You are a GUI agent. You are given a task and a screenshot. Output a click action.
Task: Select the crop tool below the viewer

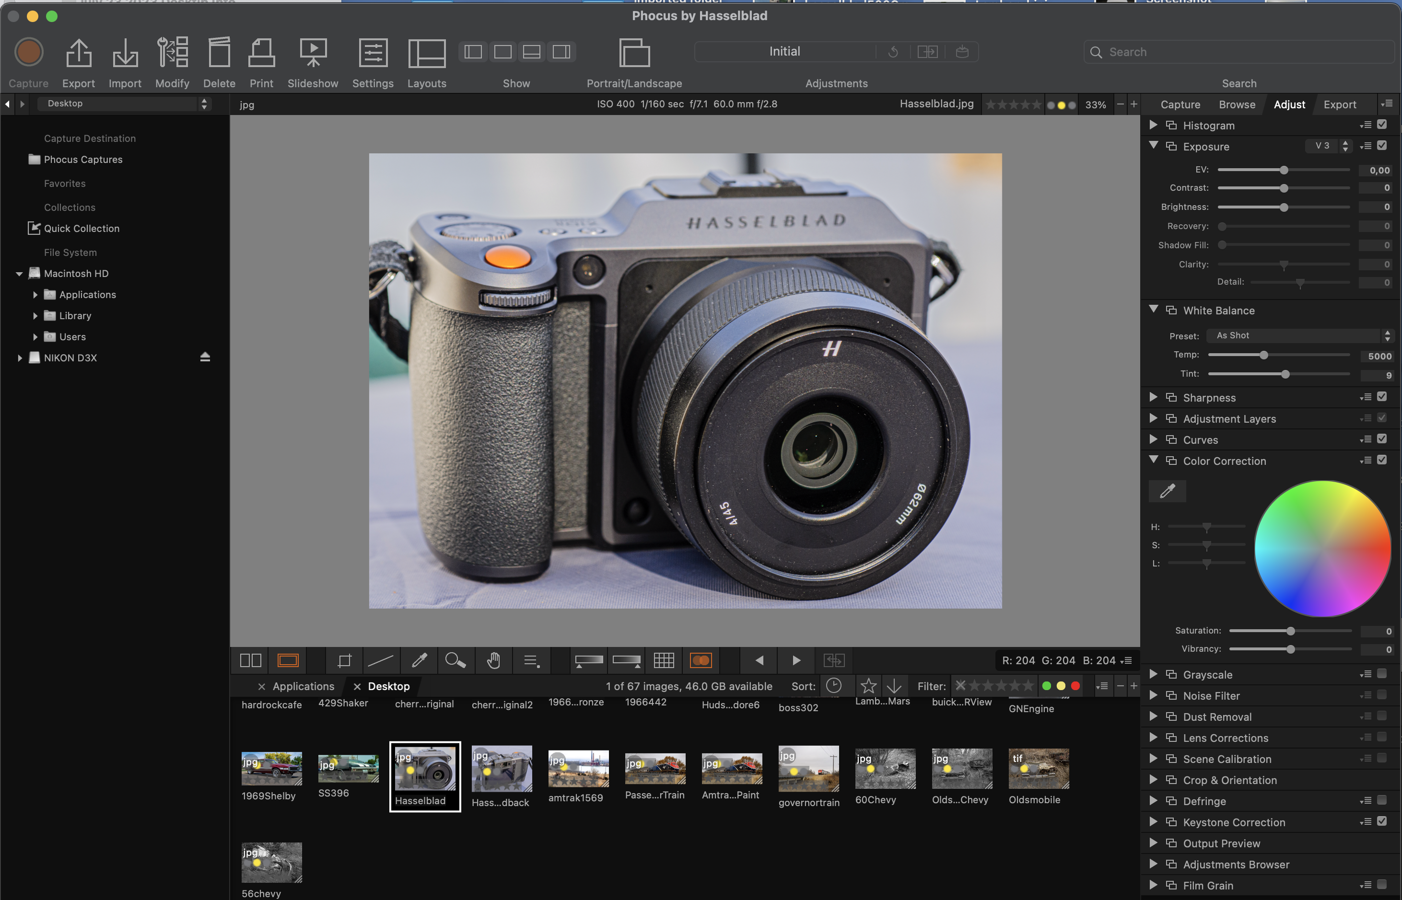344,660
